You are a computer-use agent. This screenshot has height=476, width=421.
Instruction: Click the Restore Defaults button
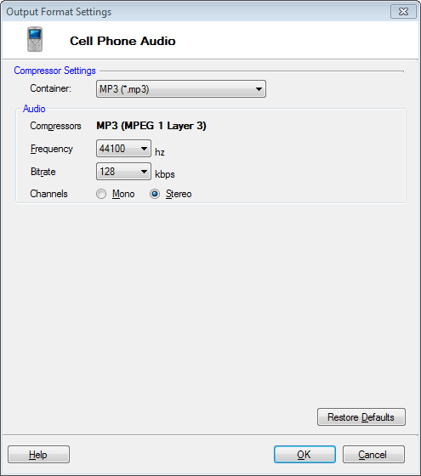point(361,417)
